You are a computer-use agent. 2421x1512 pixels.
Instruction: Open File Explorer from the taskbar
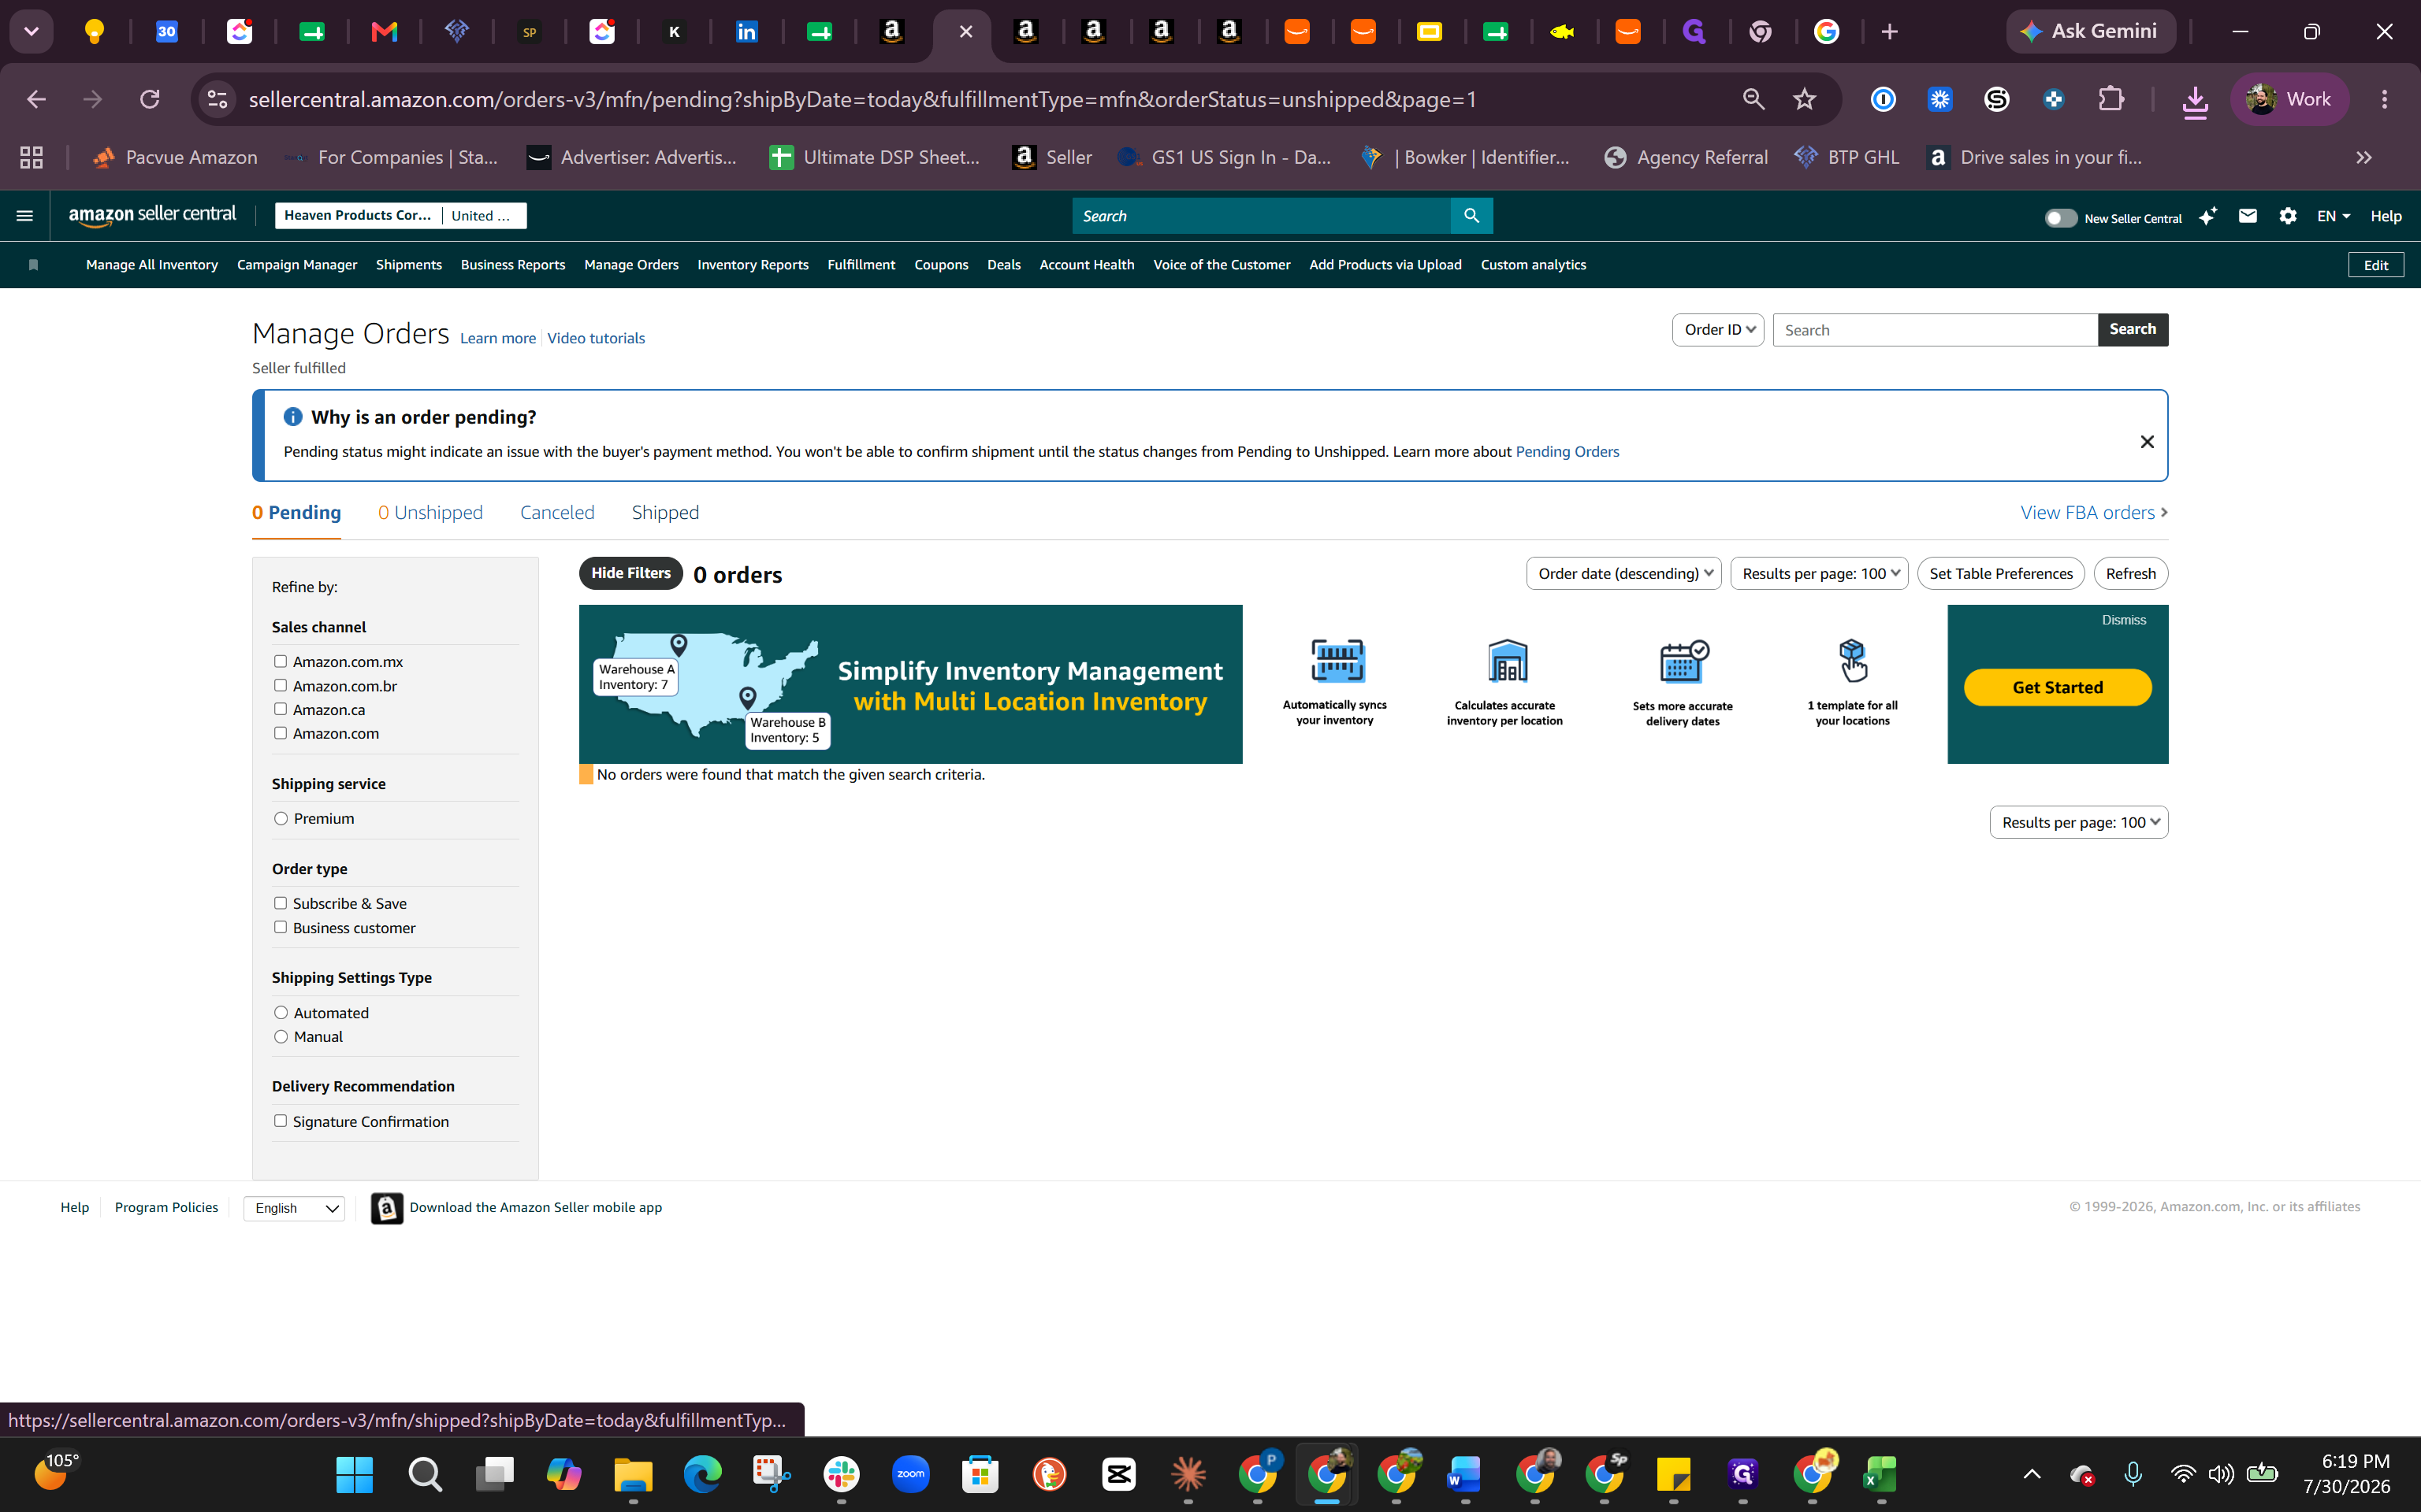click(x=634, y=1474)
